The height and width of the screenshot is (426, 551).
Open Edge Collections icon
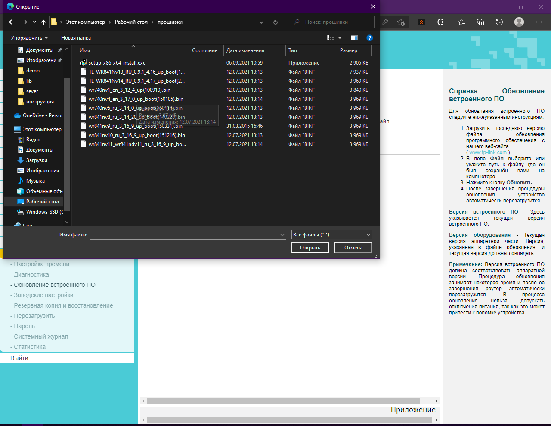tap(480, 22)
